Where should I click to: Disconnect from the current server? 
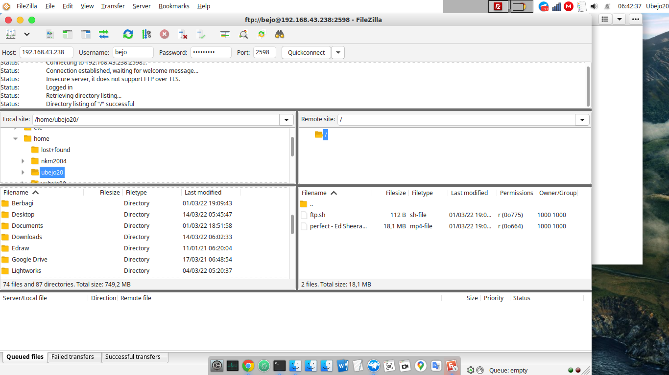point(183,34)
